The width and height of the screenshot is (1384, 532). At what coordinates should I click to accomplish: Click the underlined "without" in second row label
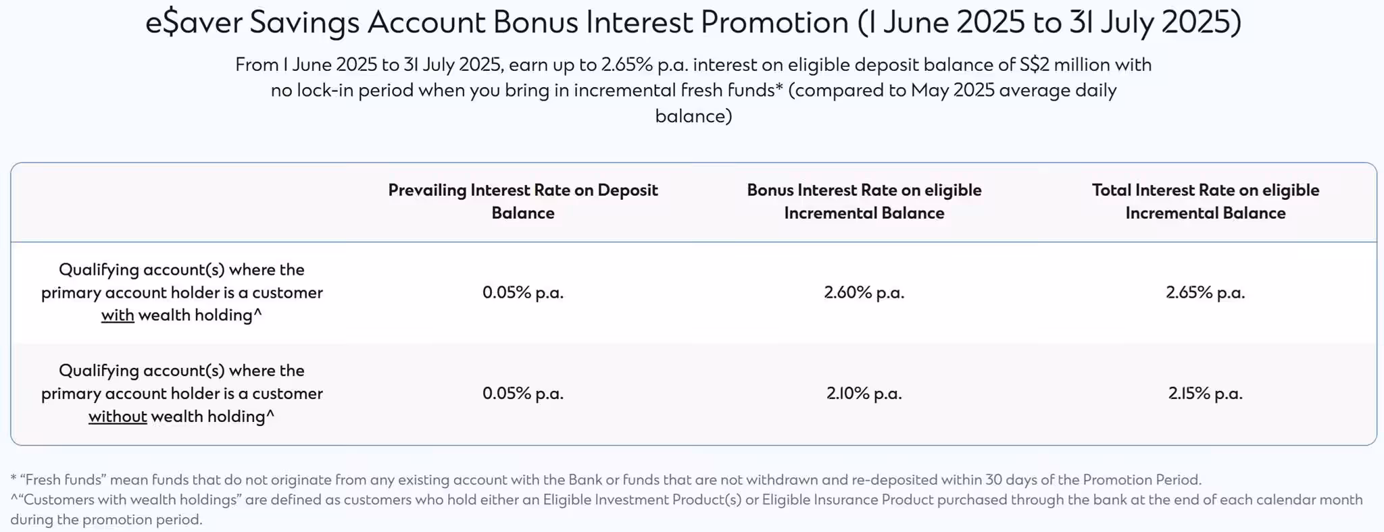(x=118, y=417)
